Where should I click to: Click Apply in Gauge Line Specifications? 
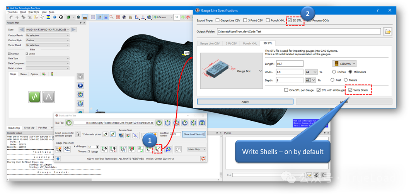click(245, 101)
